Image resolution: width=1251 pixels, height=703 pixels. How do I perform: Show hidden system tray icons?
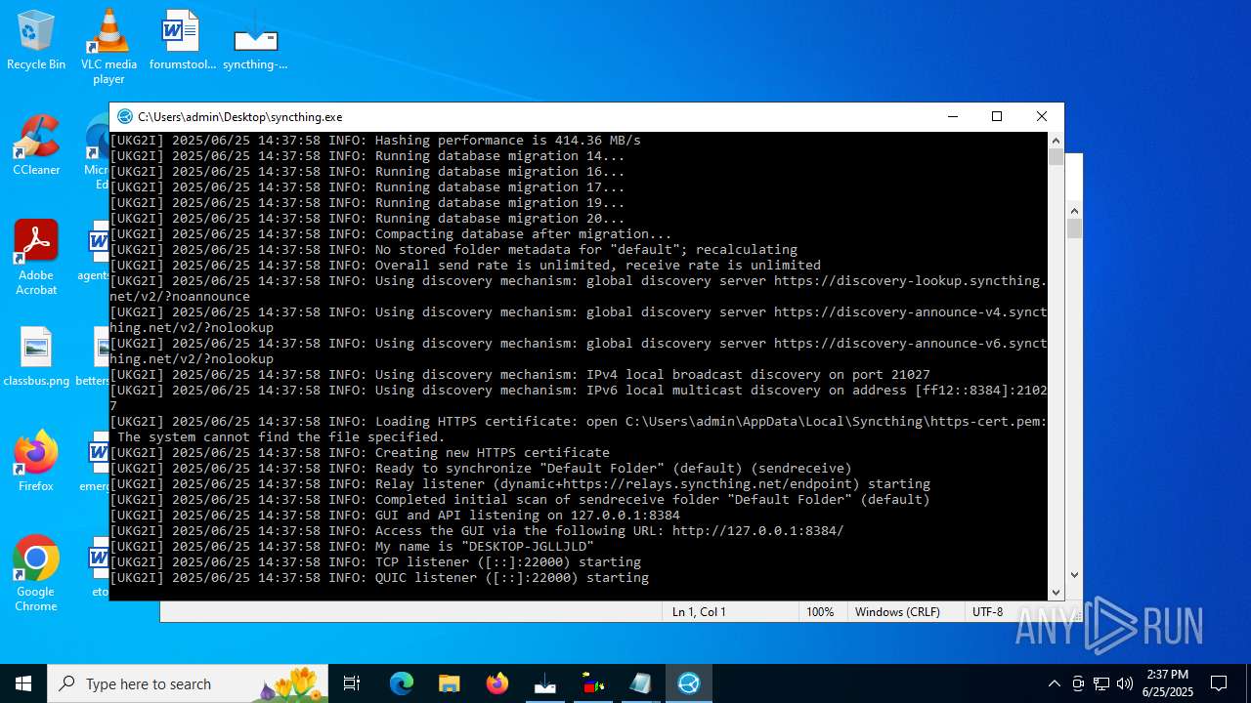click(1054, 683)
